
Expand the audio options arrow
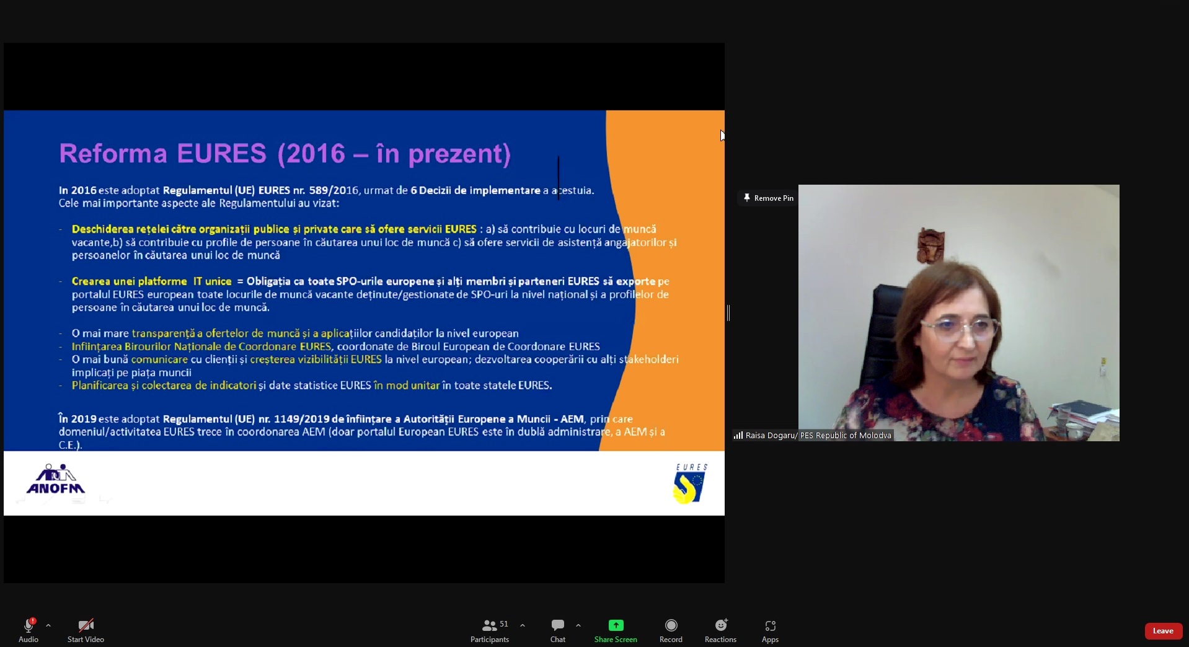tap(48, 625)
